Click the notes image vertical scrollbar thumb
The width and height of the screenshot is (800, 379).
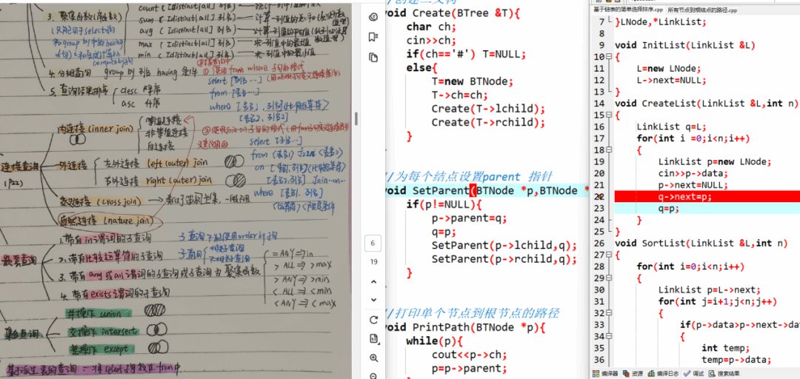[356, 119]
